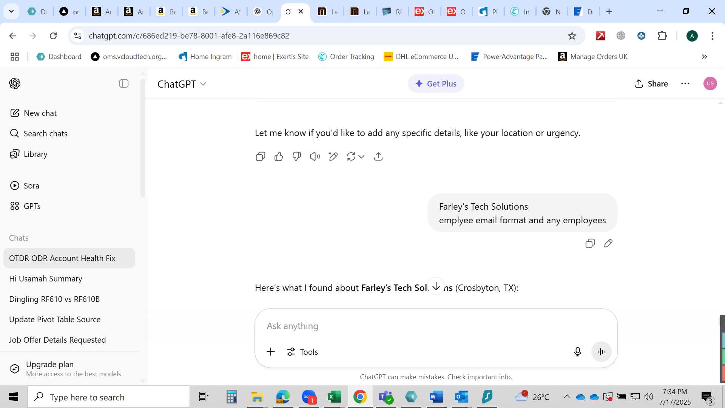Click the Share button
This screenshot has width=725, height=408.
pos(651,84)
